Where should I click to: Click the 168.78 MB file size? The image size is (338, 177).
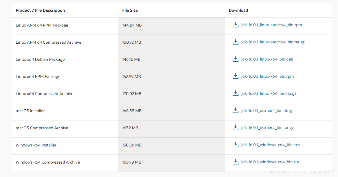[132, 162]
